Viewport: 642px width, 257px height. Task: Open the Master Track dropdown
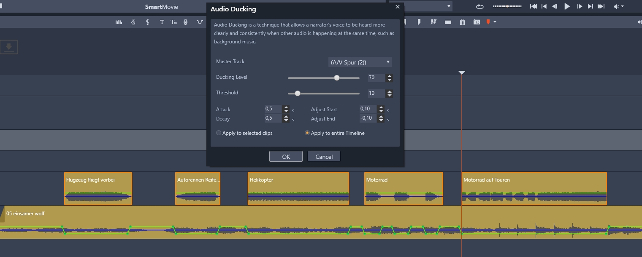coord(360,62)
